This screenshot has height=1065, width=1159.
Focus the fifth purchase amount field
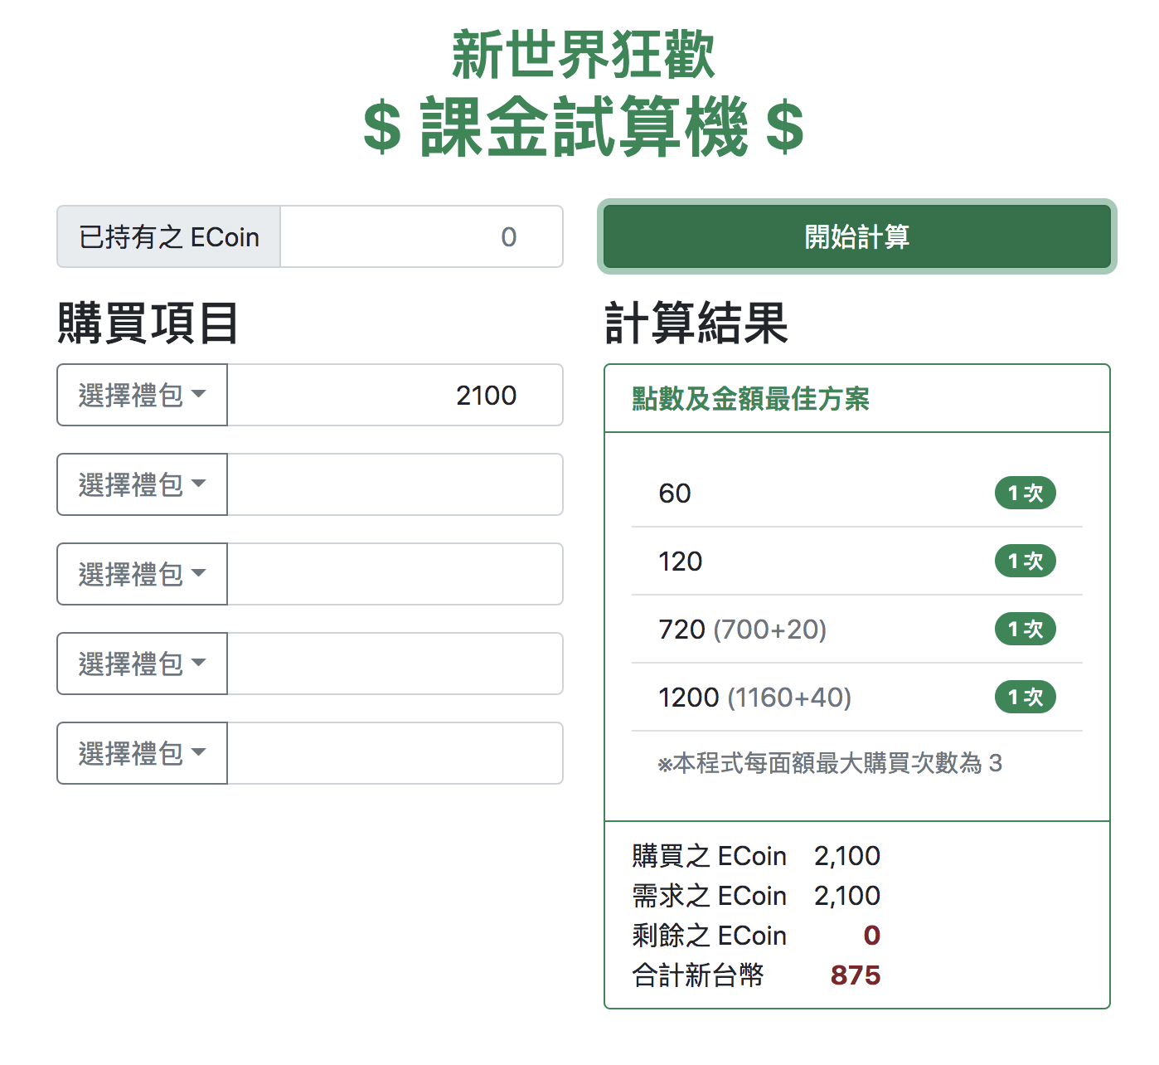click(395, 753)
